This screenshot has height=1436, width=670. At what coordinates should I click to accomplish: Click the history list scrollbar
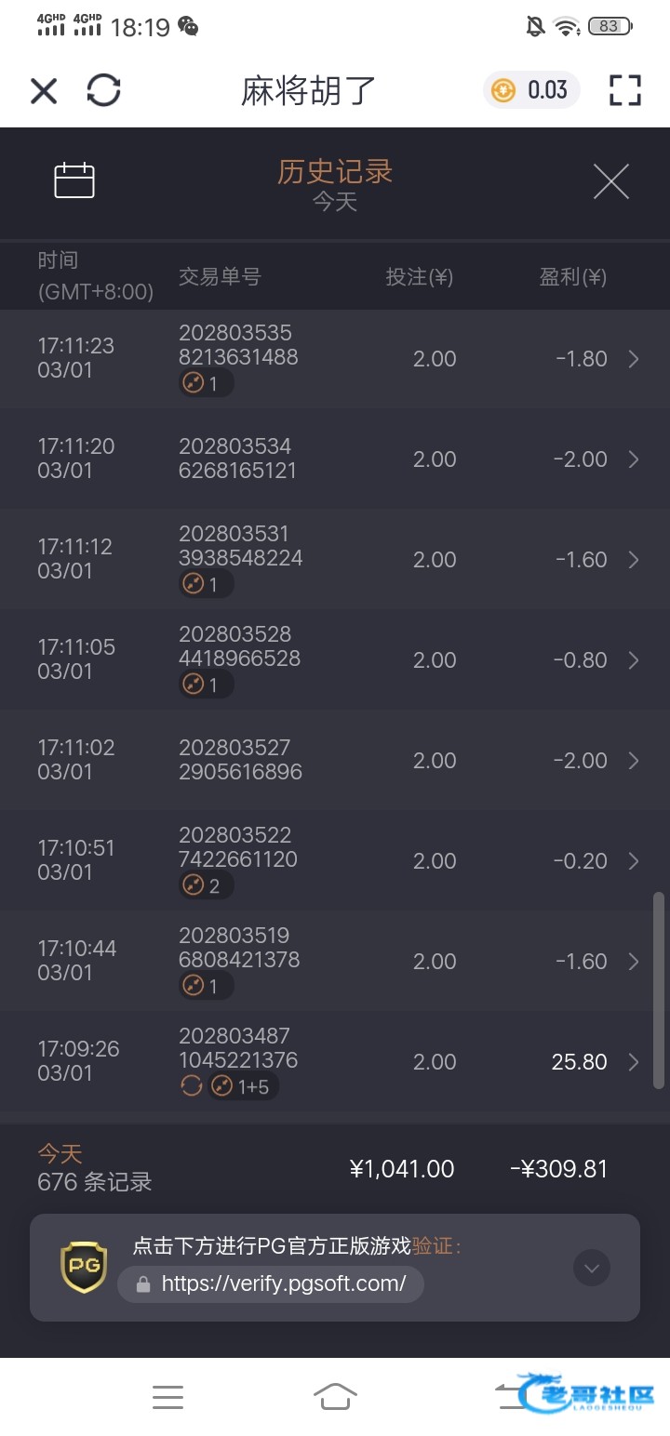(x=659, y=990)
